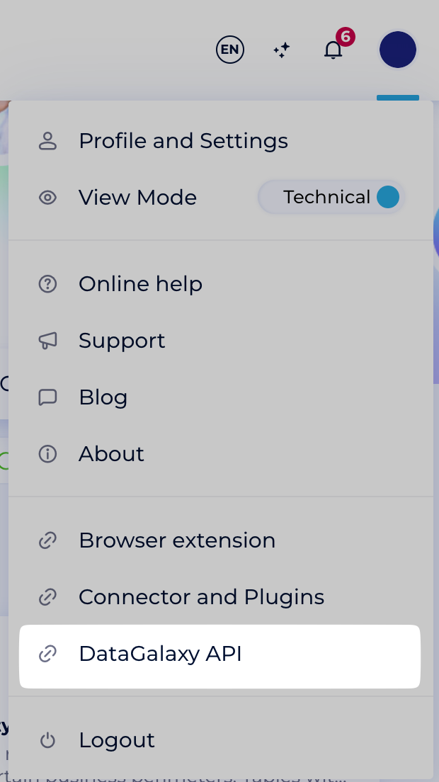Click the megaphone Support icon
Screen dimensions: 439x782
click(x=47, y=341)
